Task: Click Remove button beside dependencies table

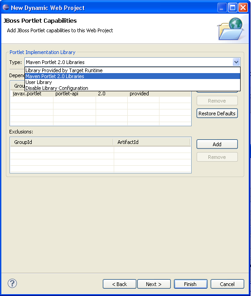Action: point(217,101)
